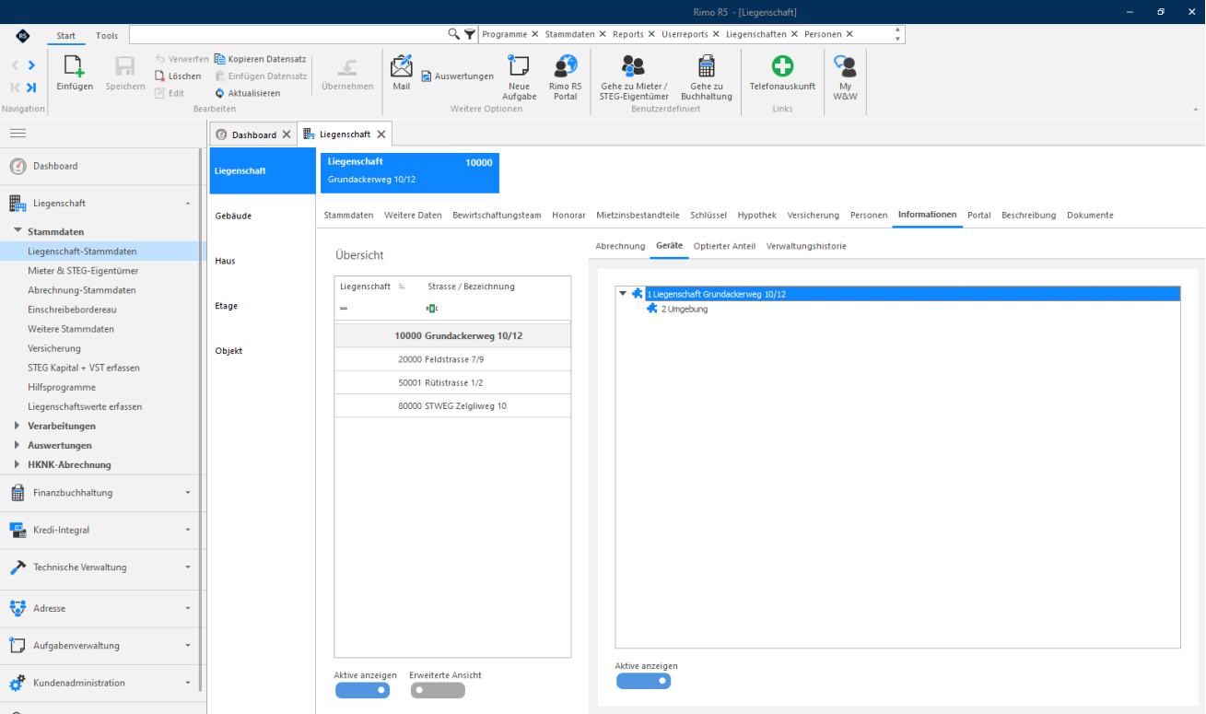Toggle Aktive anzeigen under Geräte tree
Viewport: 1206px width, 714px height.
tap(643, 681)
